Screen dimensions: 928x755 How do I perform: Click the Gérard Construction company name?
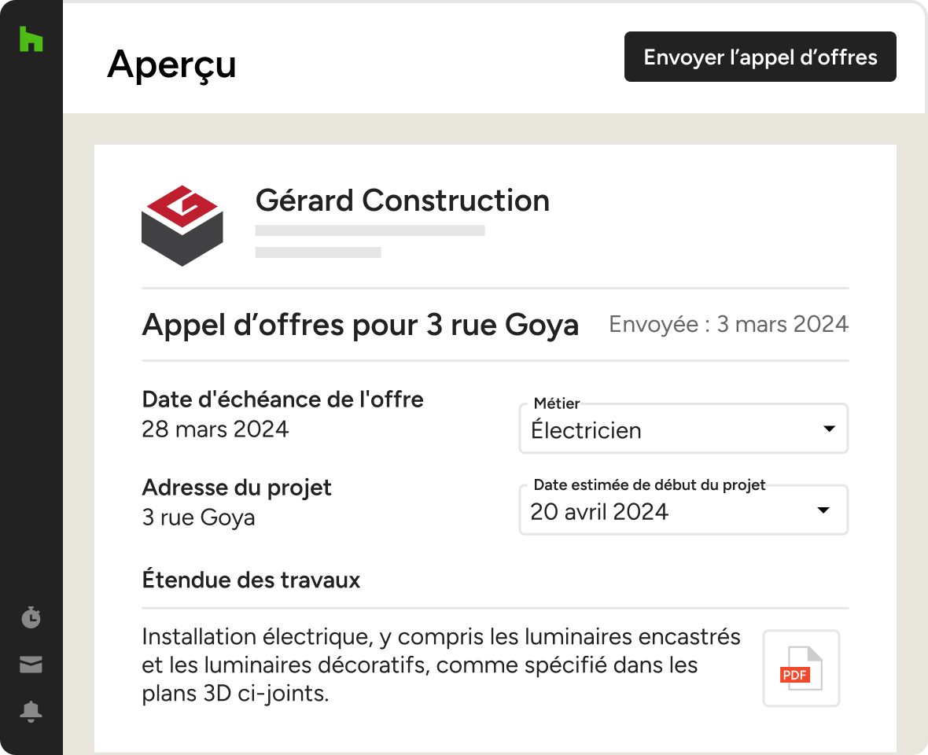coord(403,201)
